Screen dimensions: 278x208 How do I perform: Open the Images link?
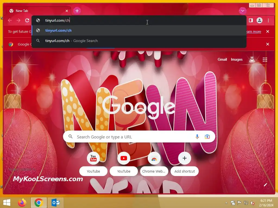[x=236, y=59]
